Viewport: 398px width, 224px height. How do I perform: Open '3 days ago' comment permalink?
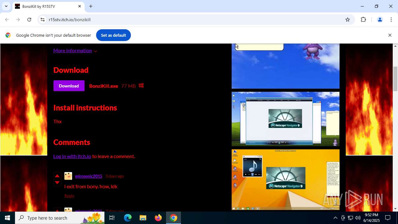(114, 176)
